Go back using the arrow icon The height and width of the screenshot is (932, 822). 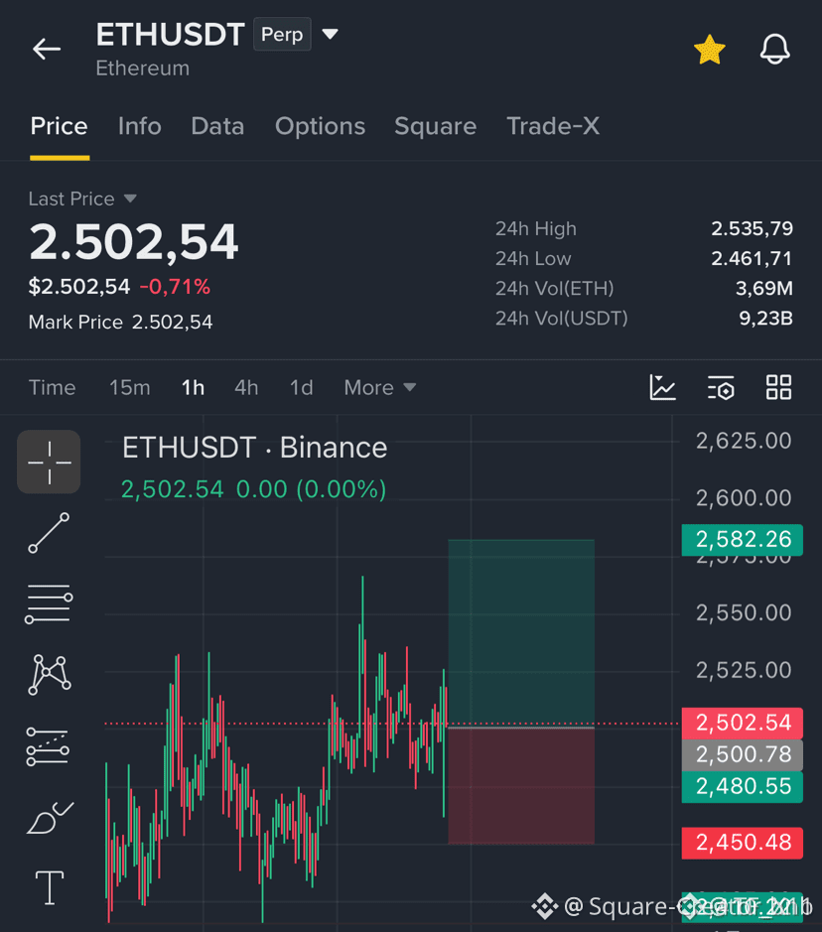tap(47, 49)
